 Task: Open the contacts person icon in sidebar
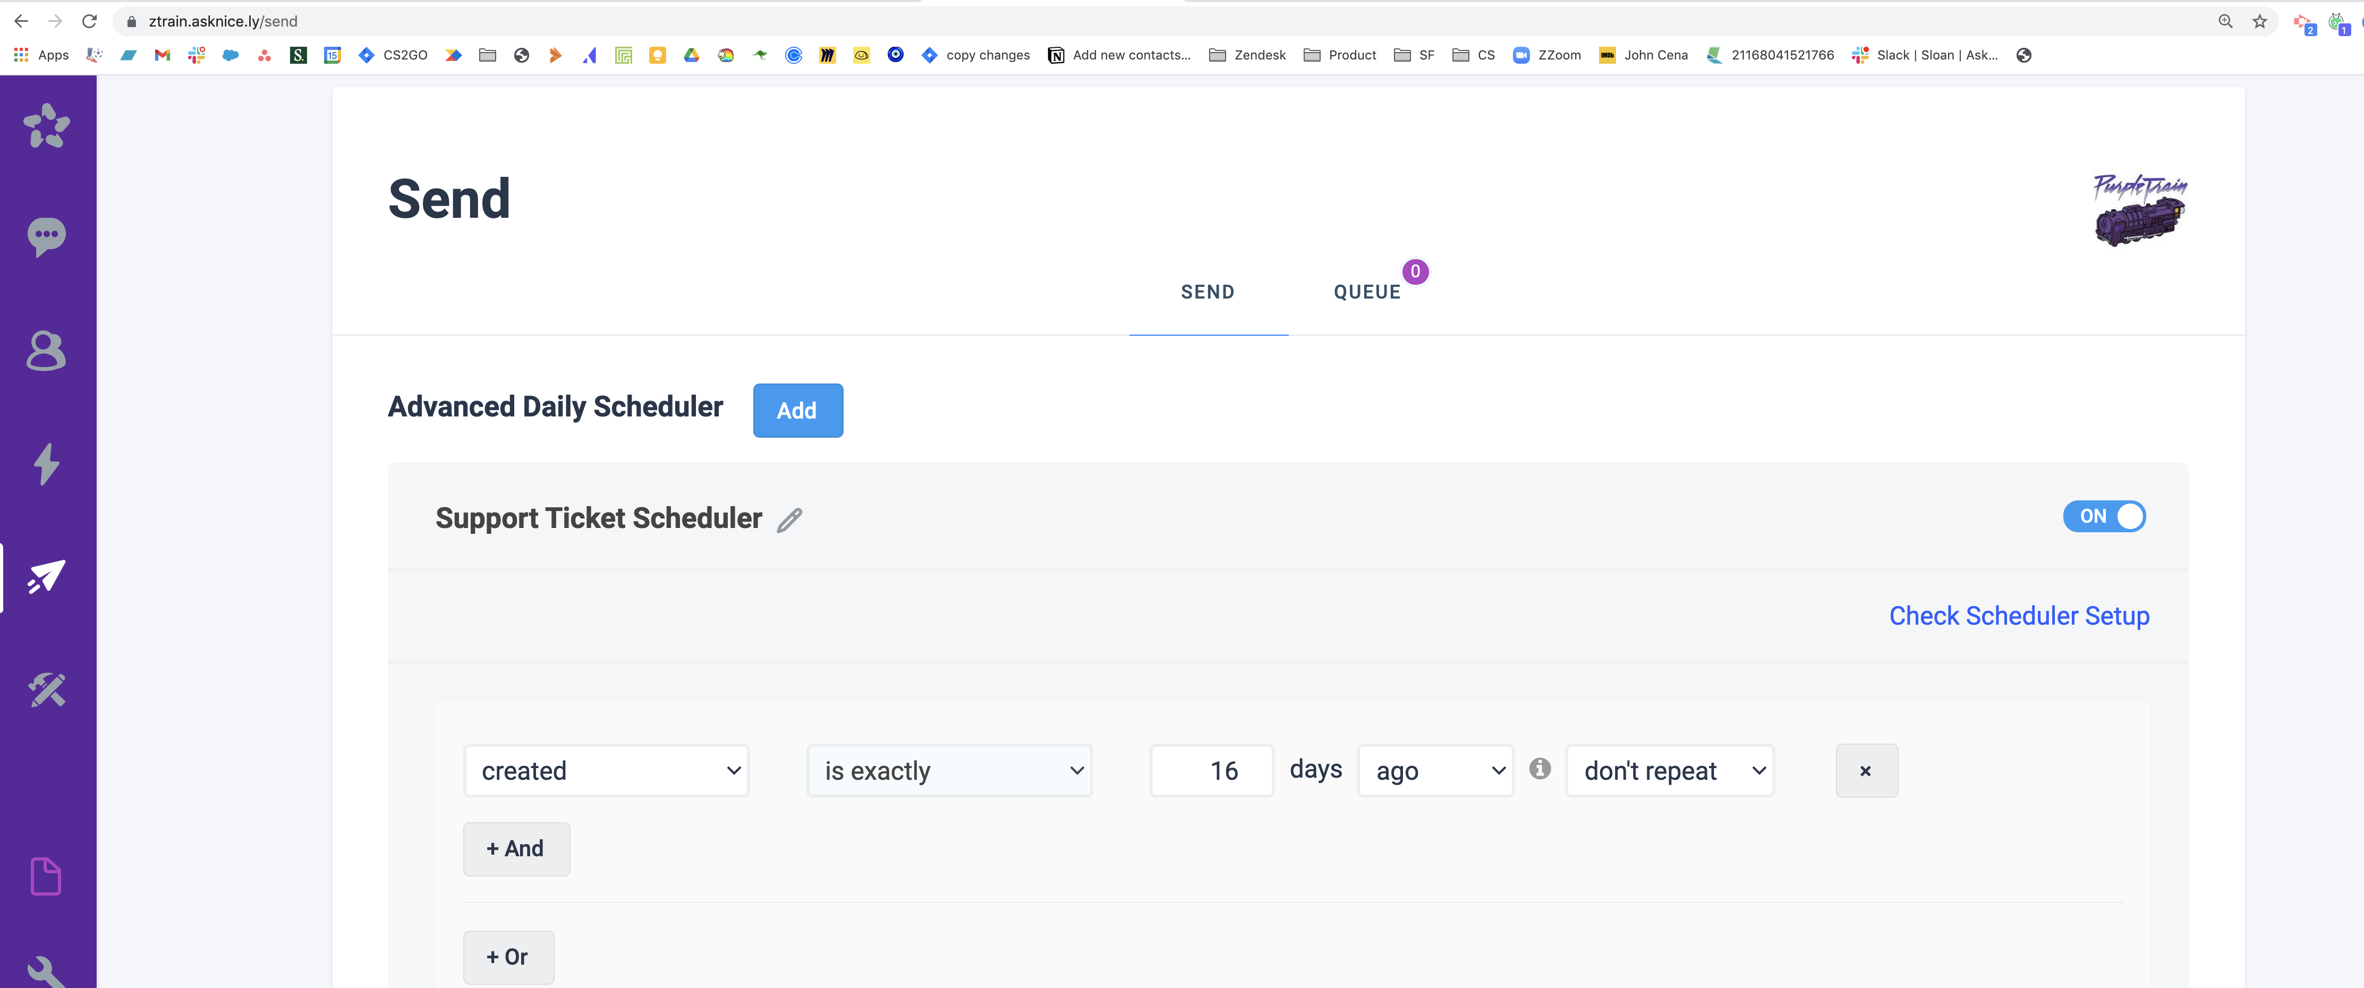tap(46, 351)
